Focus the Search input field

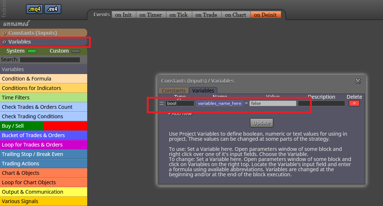(x=50, y=60)
